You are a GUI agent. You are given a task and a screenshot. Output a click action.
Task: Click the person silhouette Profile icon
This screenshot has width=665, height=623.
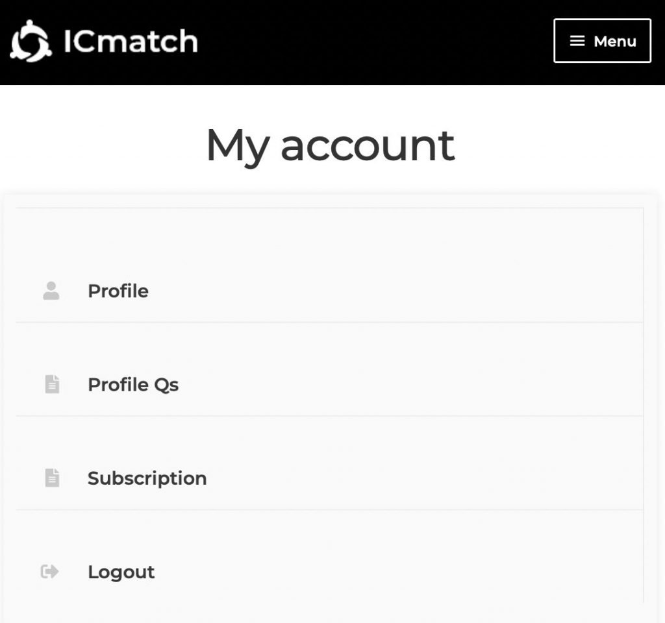(x=51, y=291)
